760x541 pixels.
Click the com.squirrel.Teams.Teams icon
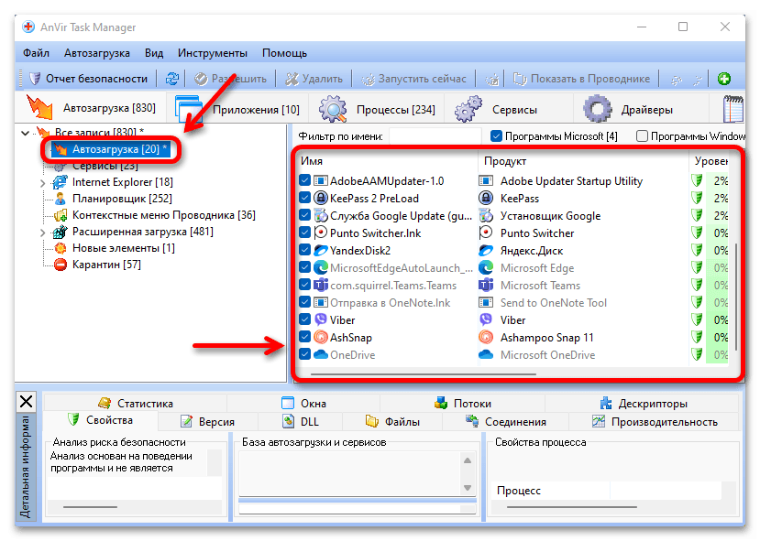click(x=321, y=285)
